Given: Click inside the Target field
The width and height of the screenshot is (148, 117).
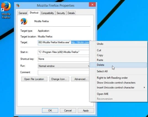Looking at the screenshot, I should (63, 42).
